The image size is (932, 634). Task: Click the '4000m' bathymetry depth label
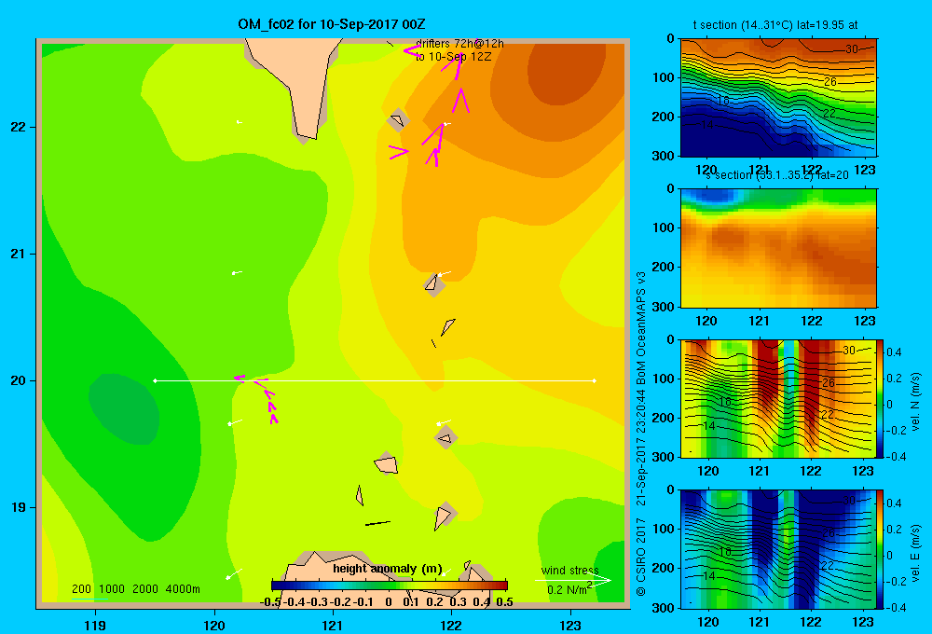click(183, 589)
